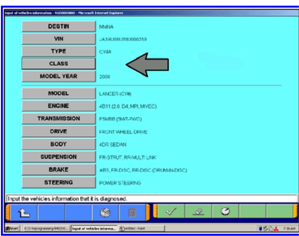Click the TRANSMISSION button
The height and width of the screenshot is (236, 299).
pyautogui.click(x=59, y=118)
